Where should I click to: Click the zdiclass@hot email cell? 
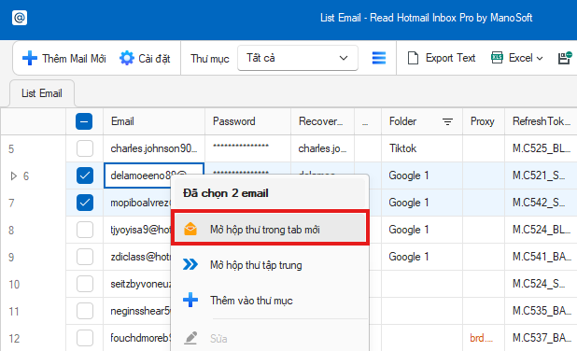pos(137,257)
